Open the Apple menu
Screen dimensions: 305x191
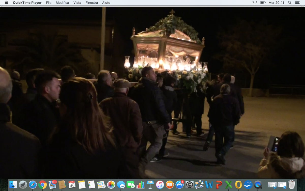click(x=7, y=3)
